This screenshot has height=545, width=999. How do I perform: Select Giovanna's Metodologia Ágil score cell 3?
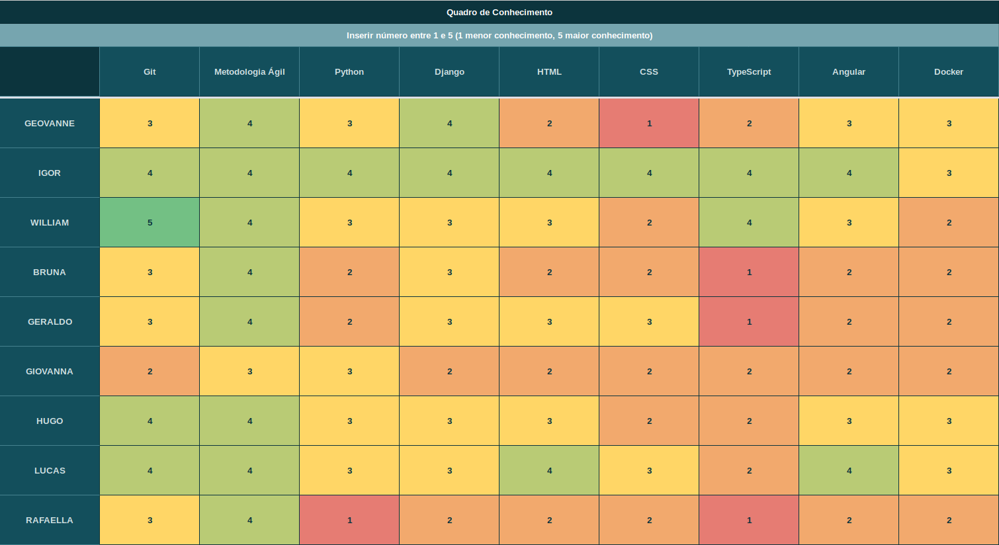[249, 371]
